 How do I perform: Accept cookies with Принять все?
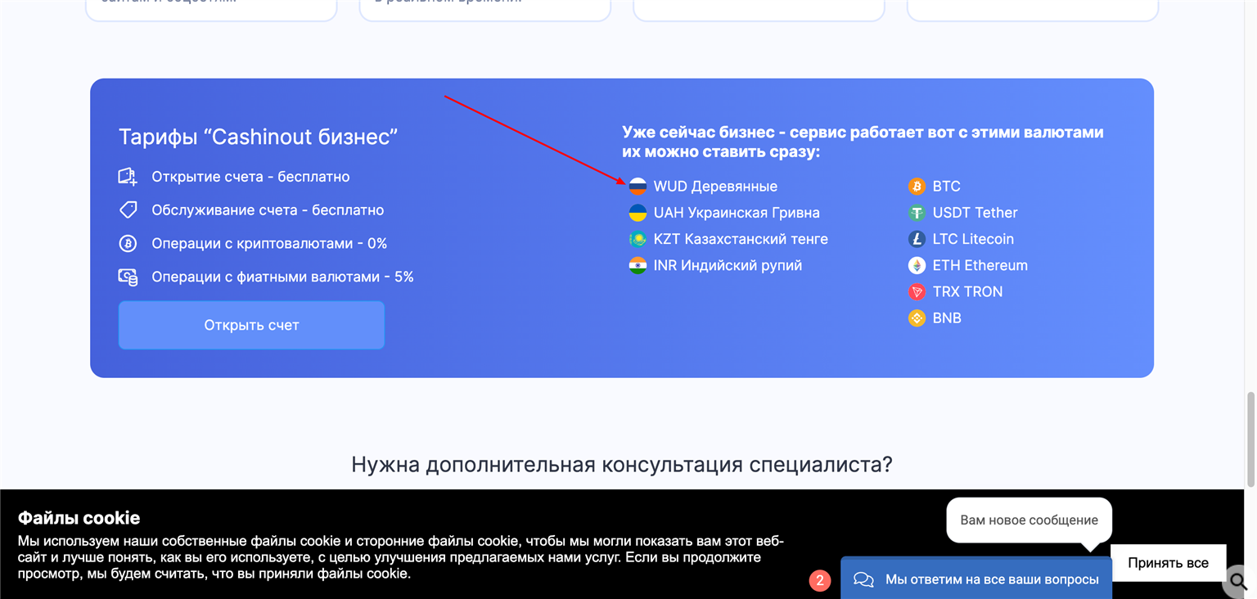pyautogui.click(x=1168, y=563)
